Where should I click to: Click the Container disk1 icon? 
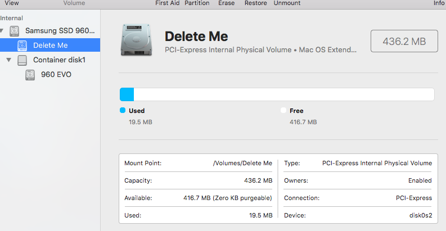pyautogui.click(x=22, y=60)
